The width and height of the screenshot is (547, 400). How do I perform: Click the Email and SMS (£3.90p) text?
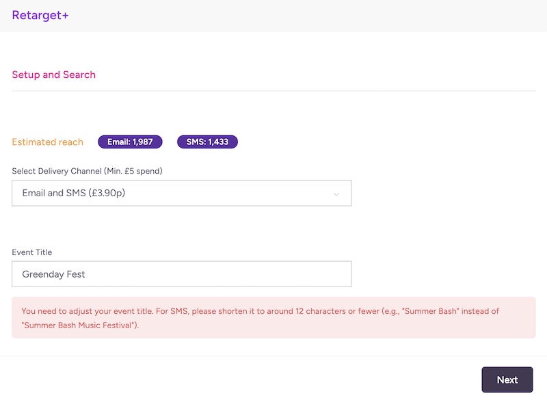pyautogui.click(x=74, y=194)
